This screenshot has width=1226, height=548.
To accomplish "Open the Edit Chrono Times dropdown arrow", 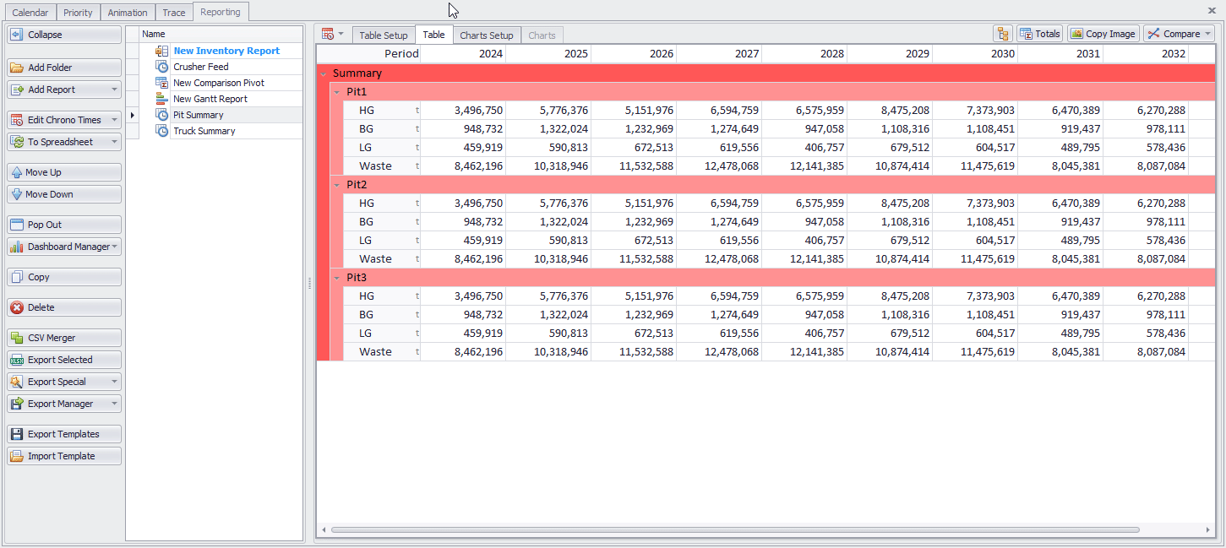I will [x=114, y=120].
